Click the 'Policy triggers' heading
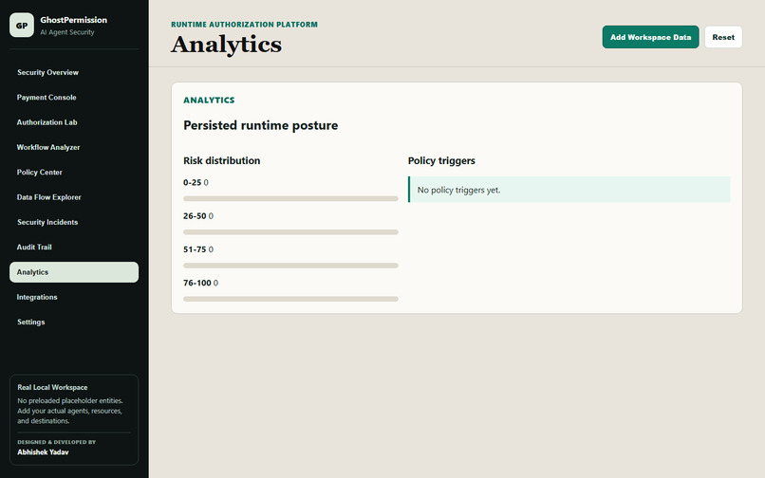765x478 pixels. 441,160
